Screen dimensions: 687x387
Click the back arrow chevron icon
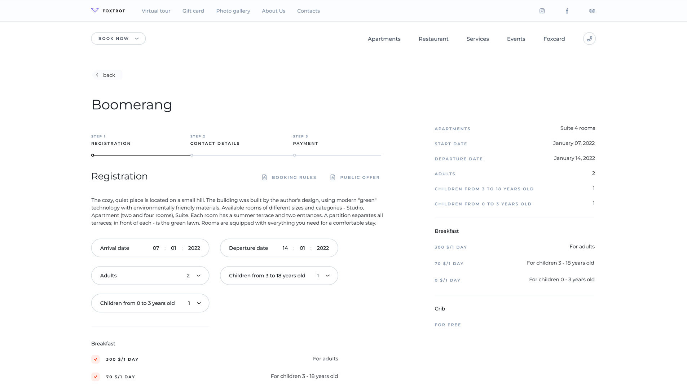(97, 75)
